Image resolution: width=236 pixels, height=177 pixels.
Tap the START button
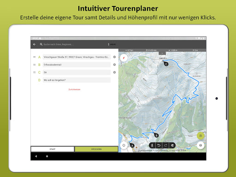point(53,149)
